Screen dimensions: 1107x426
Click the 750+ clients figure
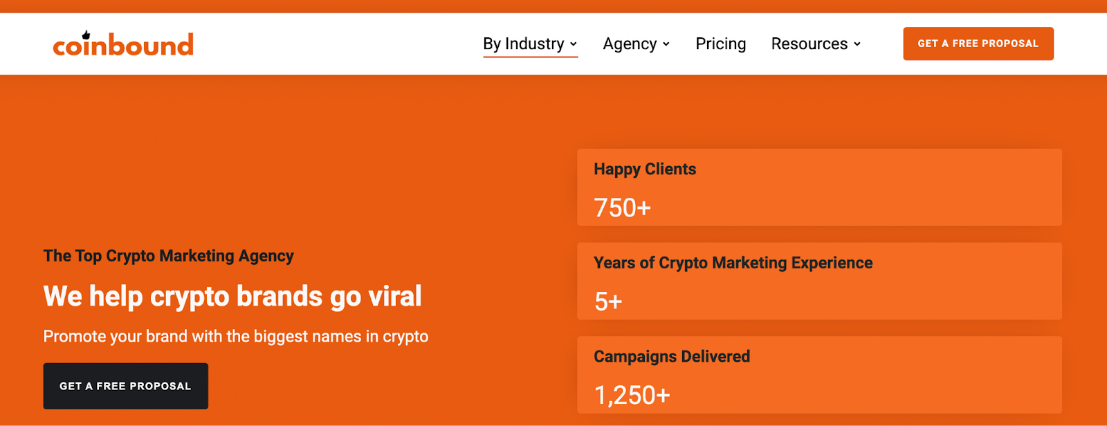[x=622, y=207]
